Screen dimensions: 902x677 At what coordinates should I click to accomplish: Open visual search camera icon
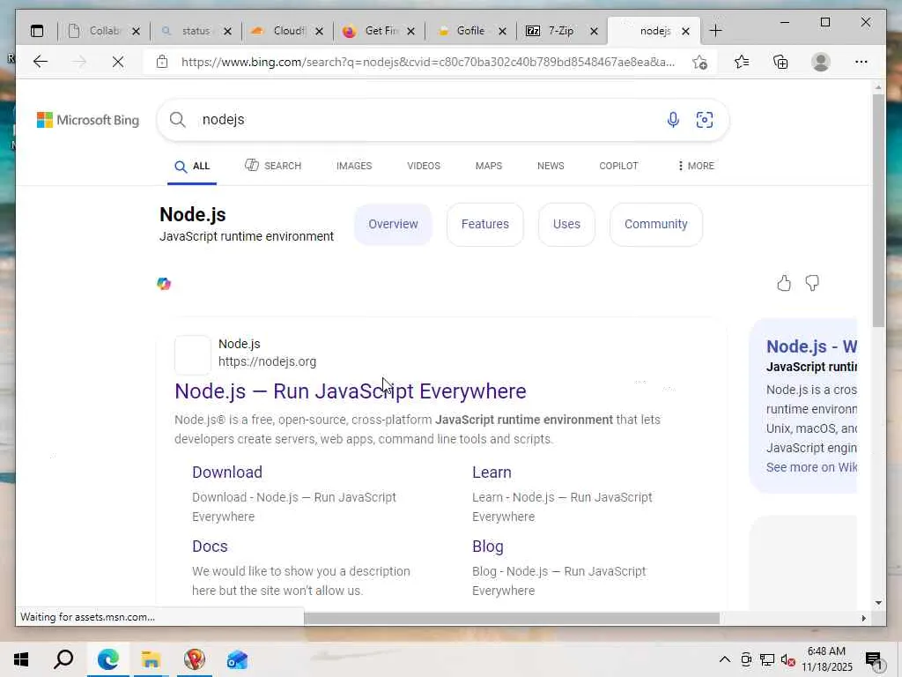click(x=705, y=120)
